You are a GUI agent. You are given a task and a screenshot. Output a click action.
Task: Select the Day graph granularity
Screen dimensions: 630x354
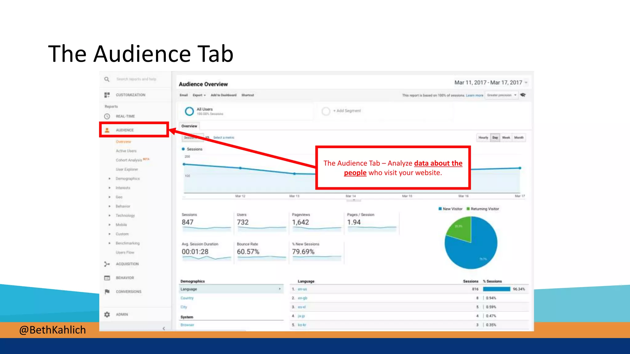tap(495, 138)
